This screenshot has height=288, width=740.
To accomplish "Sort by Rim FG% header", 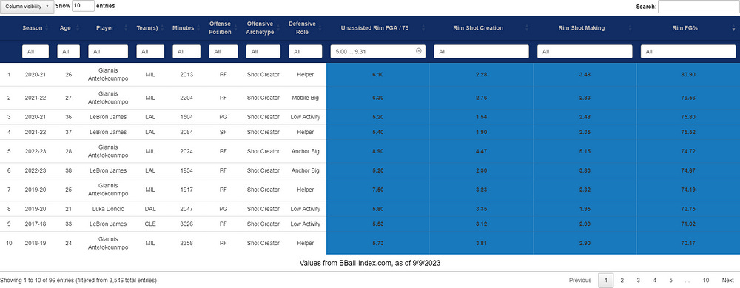I will pos(684,28).
